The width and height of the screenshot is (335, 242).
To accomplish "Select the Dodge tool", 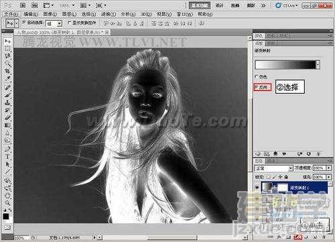I will (7, 141).
